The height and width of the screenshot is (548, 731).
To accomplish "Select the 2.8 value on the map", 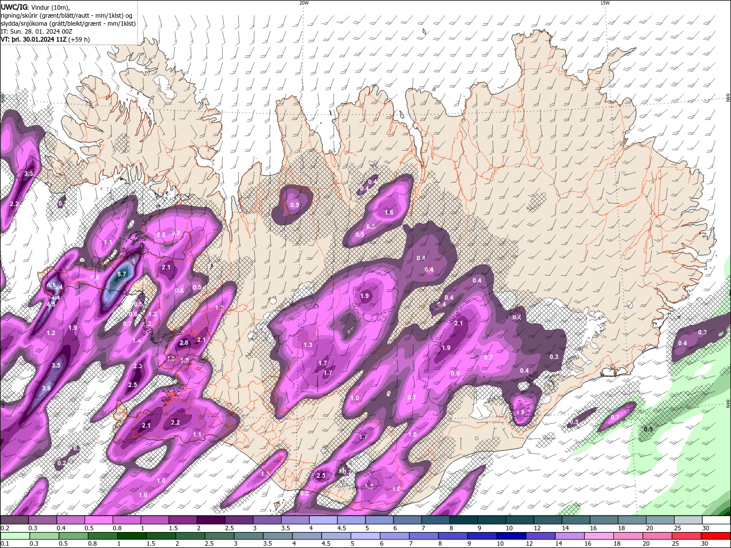I will point(184,343).
